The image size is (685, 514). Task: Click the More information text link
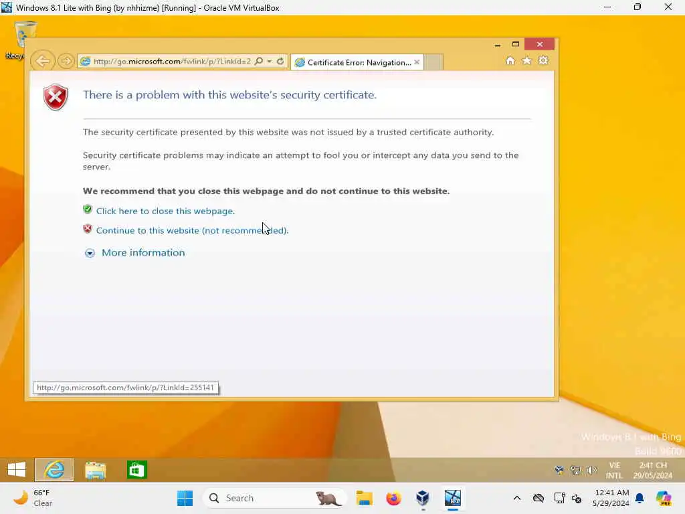click(143, 252)
